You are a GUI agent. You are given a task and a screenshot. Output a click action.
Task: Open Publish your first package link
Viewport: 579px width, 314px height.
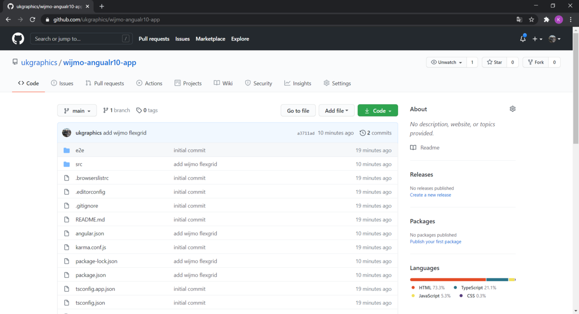435,242
